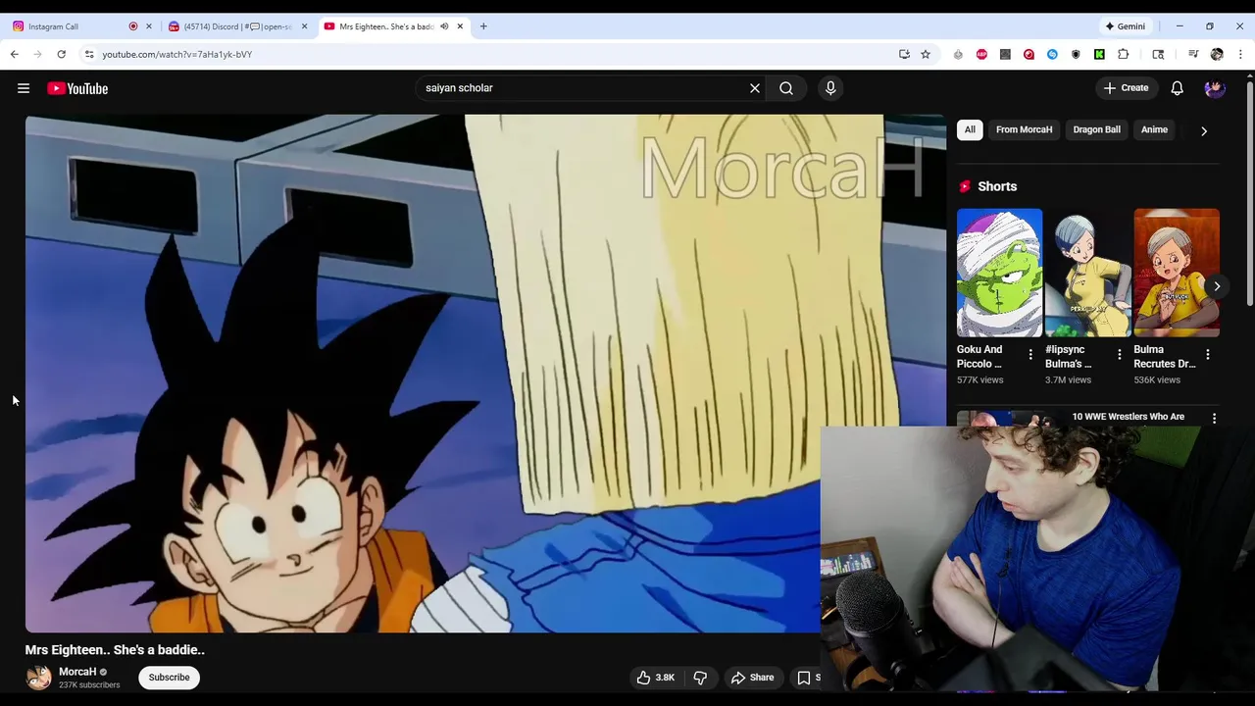Open #lipsync Bulma's short thumbnail

coord(1087,273)
